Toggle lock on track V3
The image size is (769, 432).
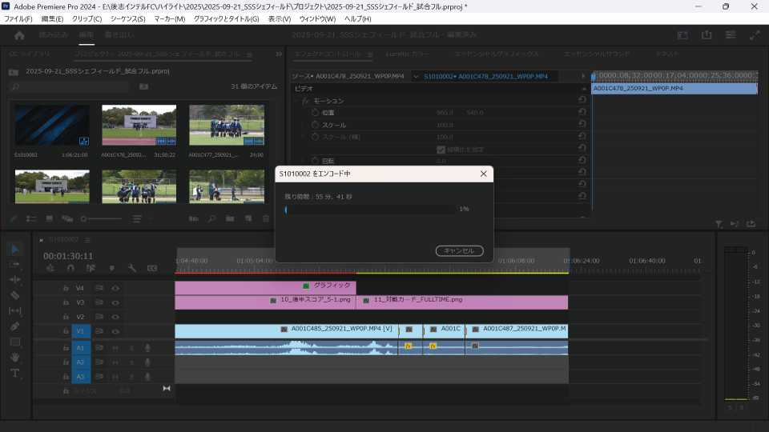[x=64, y=302]
